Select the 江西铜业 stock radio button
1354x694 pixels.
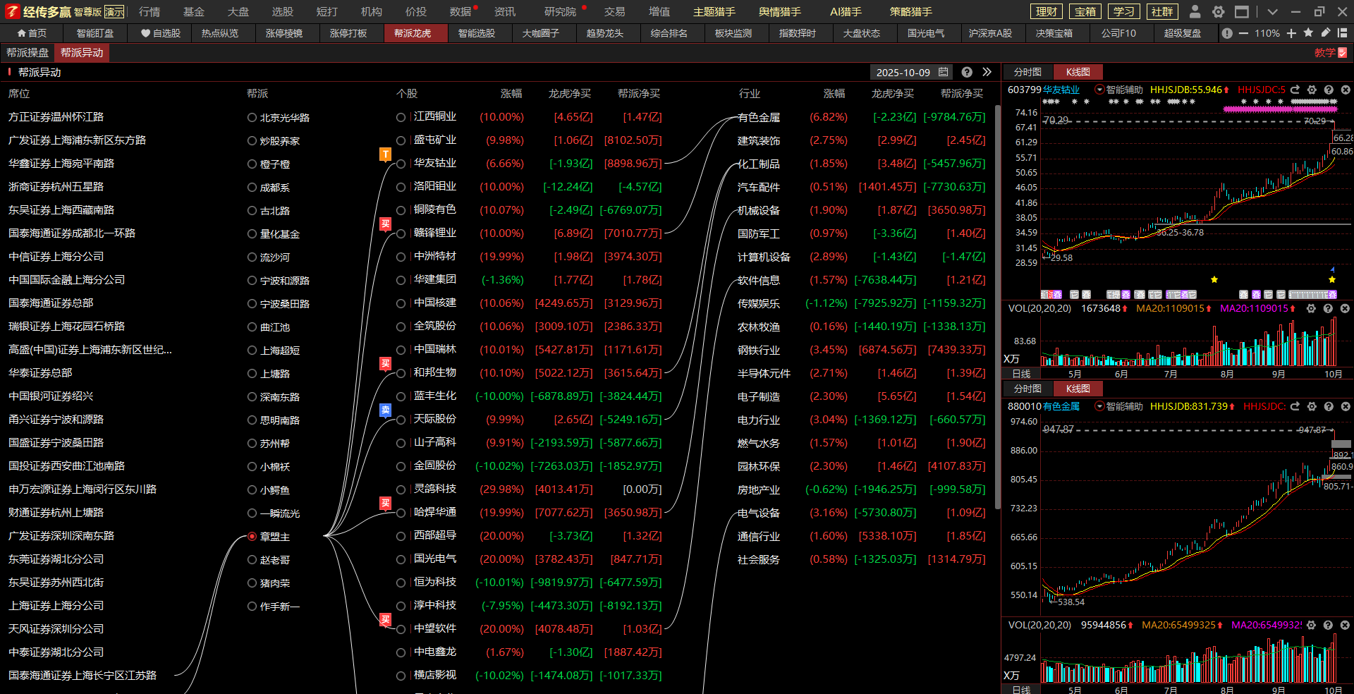tap(401, 118)
